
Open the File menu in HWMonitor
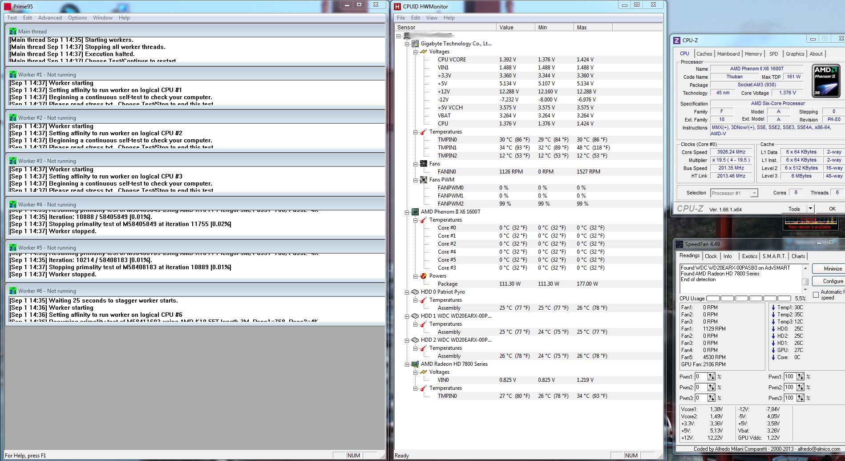pyautogui.click(x=401, y=18)
